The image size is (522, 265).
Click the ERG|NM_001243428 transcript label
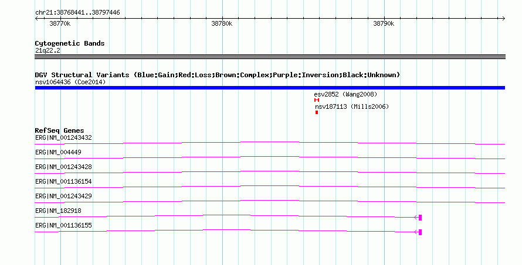63,167
